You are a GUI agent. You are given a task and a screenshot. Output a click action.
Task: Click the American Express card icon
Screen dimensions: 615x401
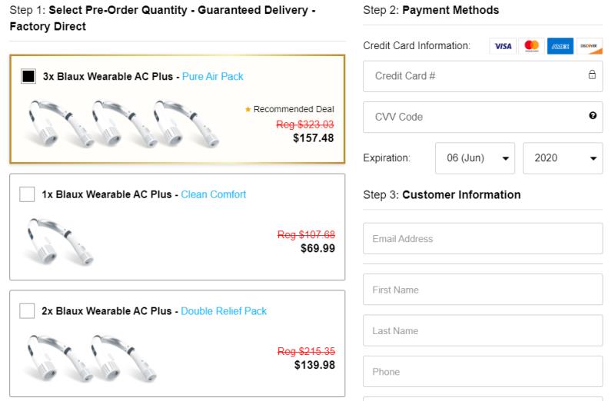[x=560, y=46]
